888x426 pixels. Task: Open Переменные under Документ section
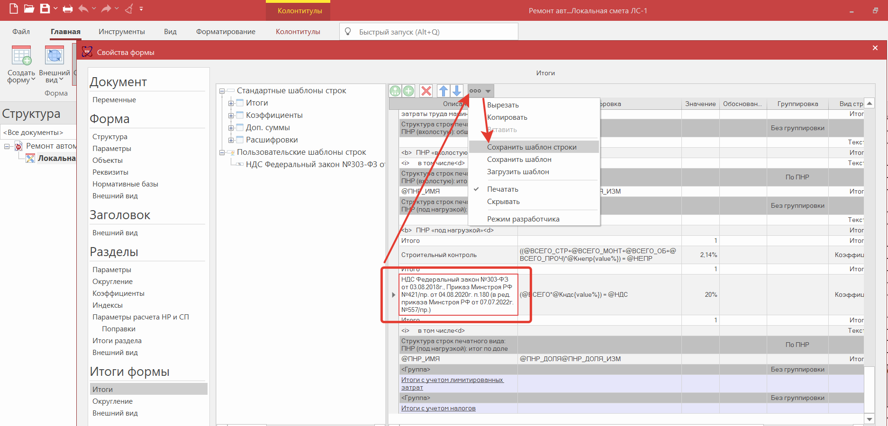click(x=114, y=100)
